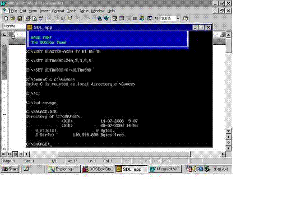Click the Previous Page browse button

click(228, 137)
